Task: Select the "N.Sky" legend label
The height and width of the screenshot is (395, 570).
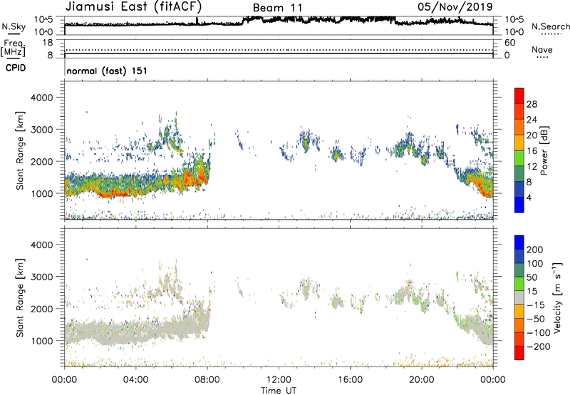Action: pyautogui.click(x=14, y=26)
